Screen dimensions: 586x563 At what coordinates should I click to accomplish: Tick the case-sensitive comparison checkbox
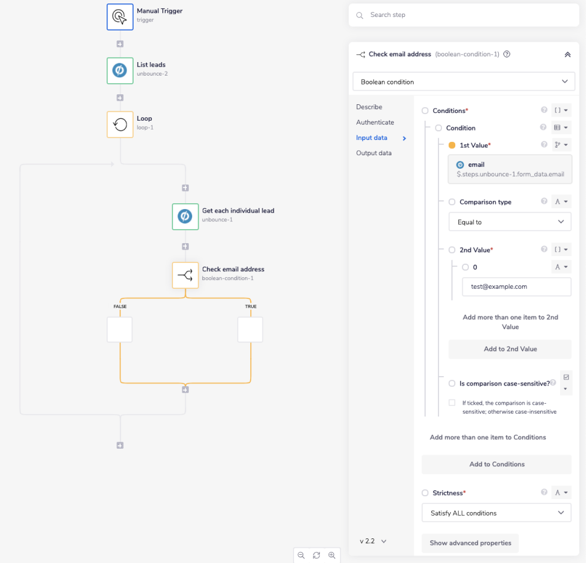[452, 402]
